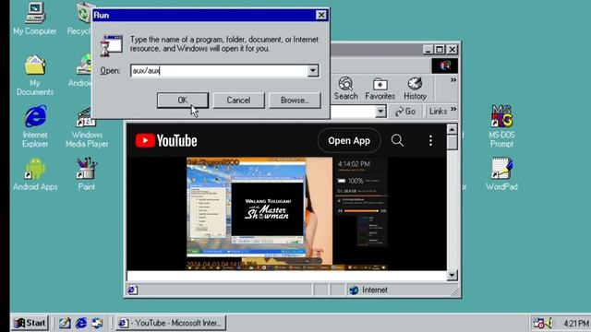Click the Open text field in Run
The width and height of the screenshot is (591, 332).
pyautogui.click(x=220, y=71)
